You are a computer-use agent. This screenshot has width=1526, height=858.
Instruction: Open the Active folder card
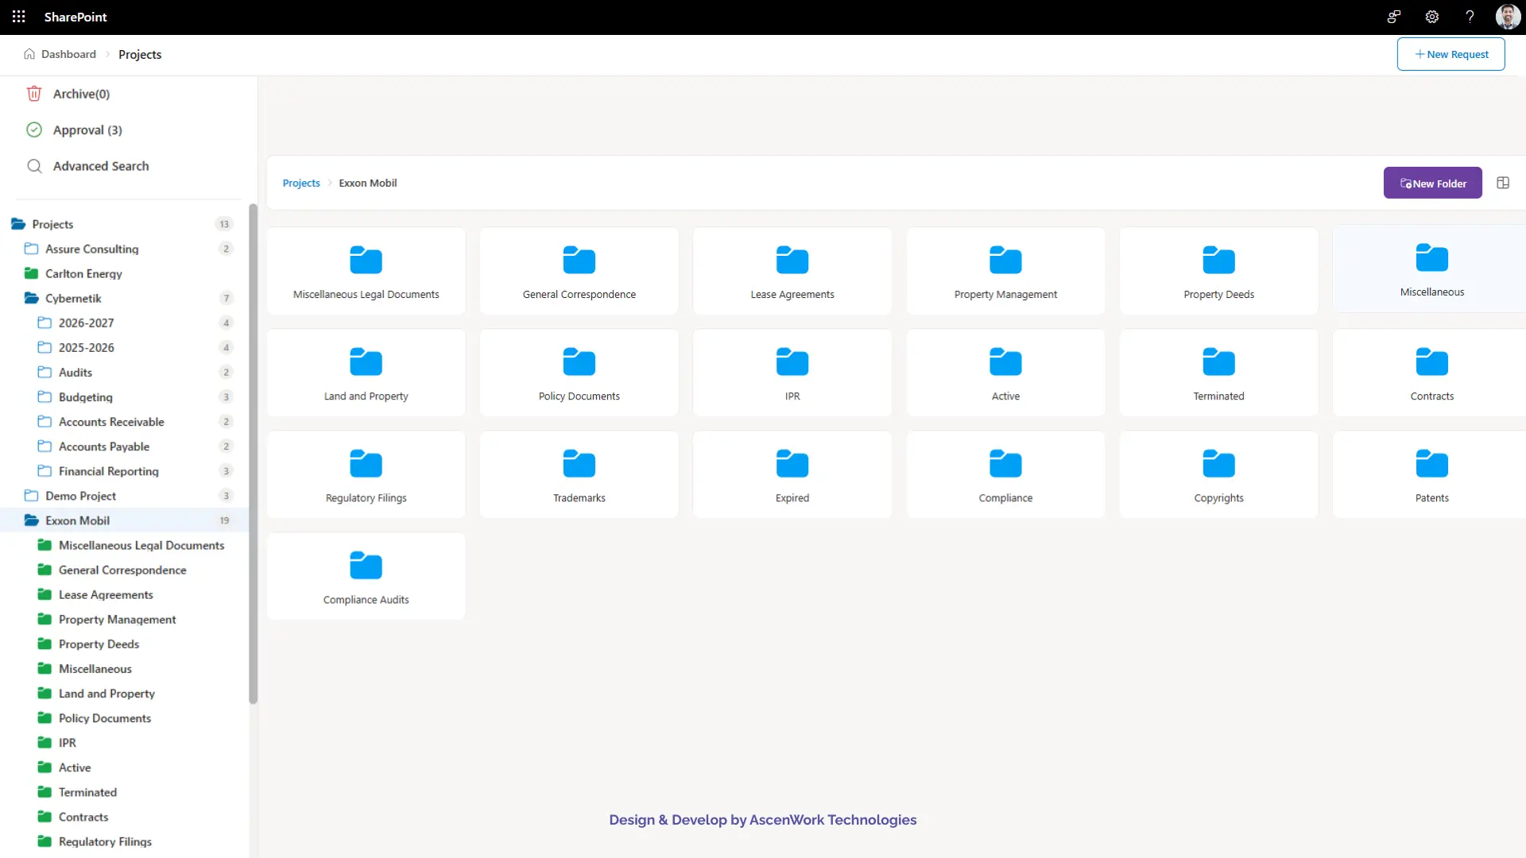[1005, 373]
